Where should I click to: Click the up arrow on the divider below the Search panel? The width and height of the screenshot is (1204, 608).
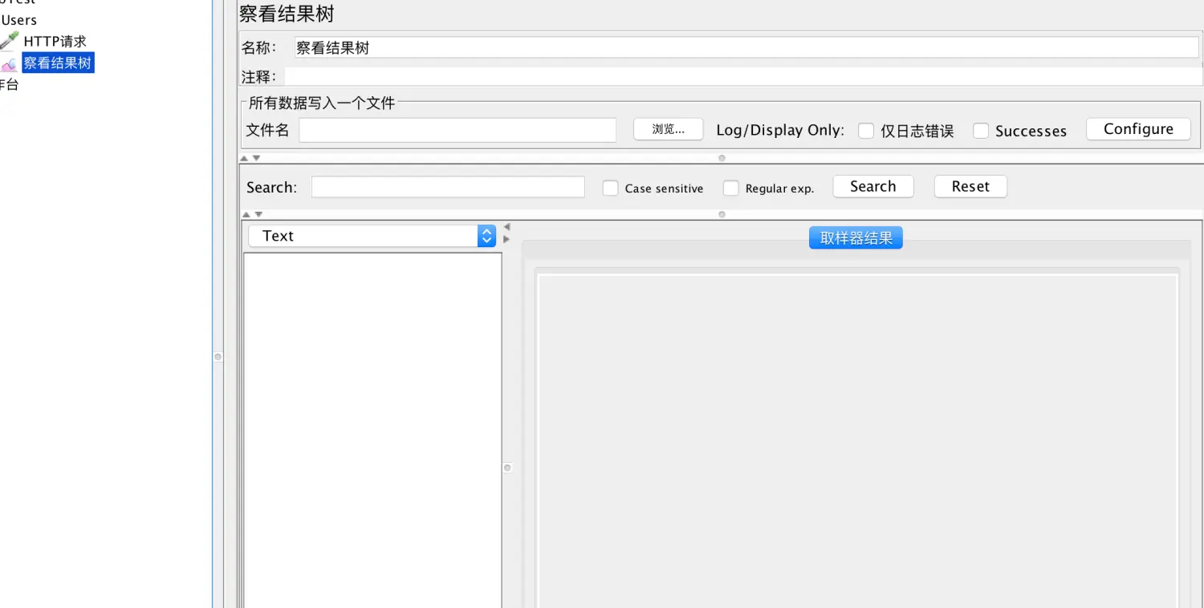pos(246,214)
